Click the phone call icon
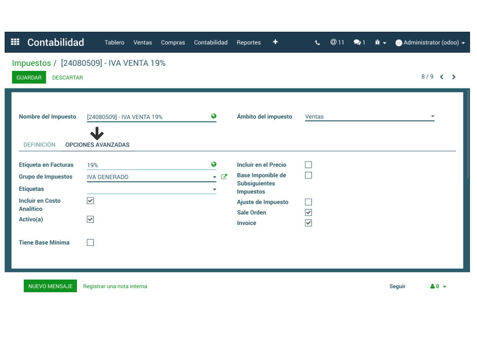 318,42
